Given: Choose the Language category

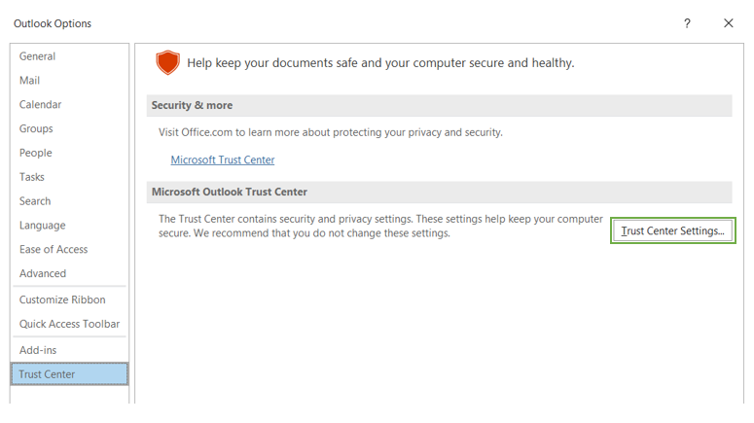Looking at the screenshot, I should [43, 226].
